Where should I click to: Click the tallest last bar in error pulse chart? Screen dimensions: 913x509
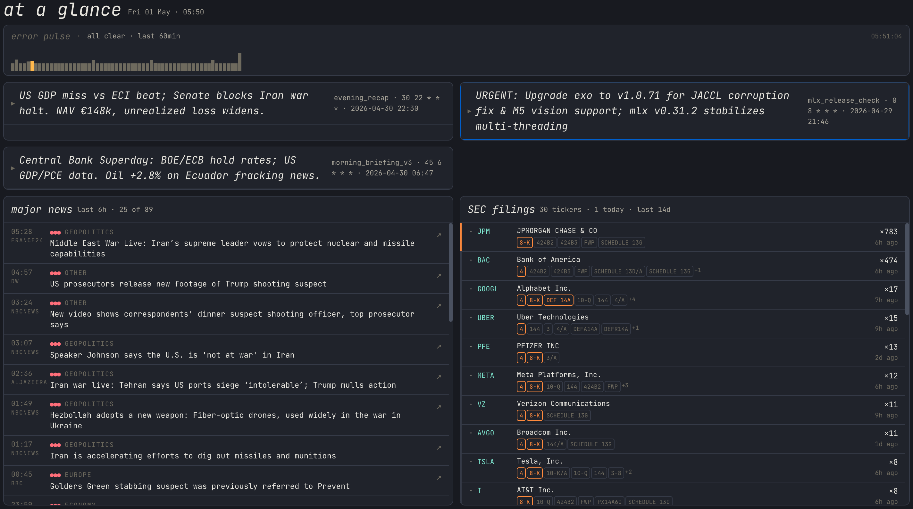pyautogui.click(x=239, y=62)
